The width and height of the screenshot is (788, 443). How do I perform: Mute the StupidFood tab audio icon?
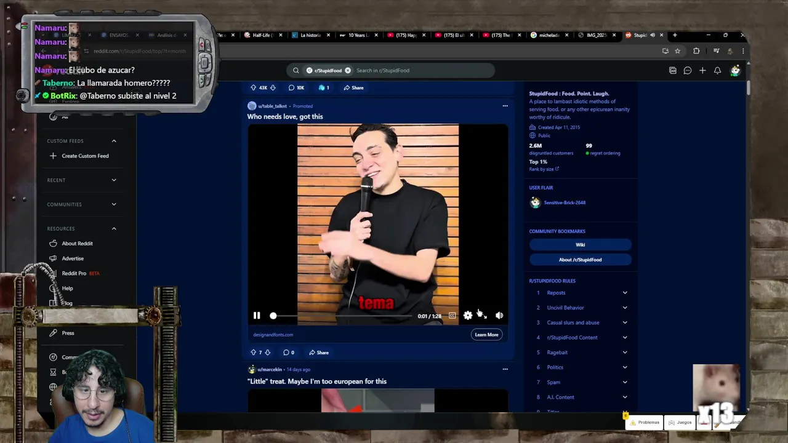653,35
